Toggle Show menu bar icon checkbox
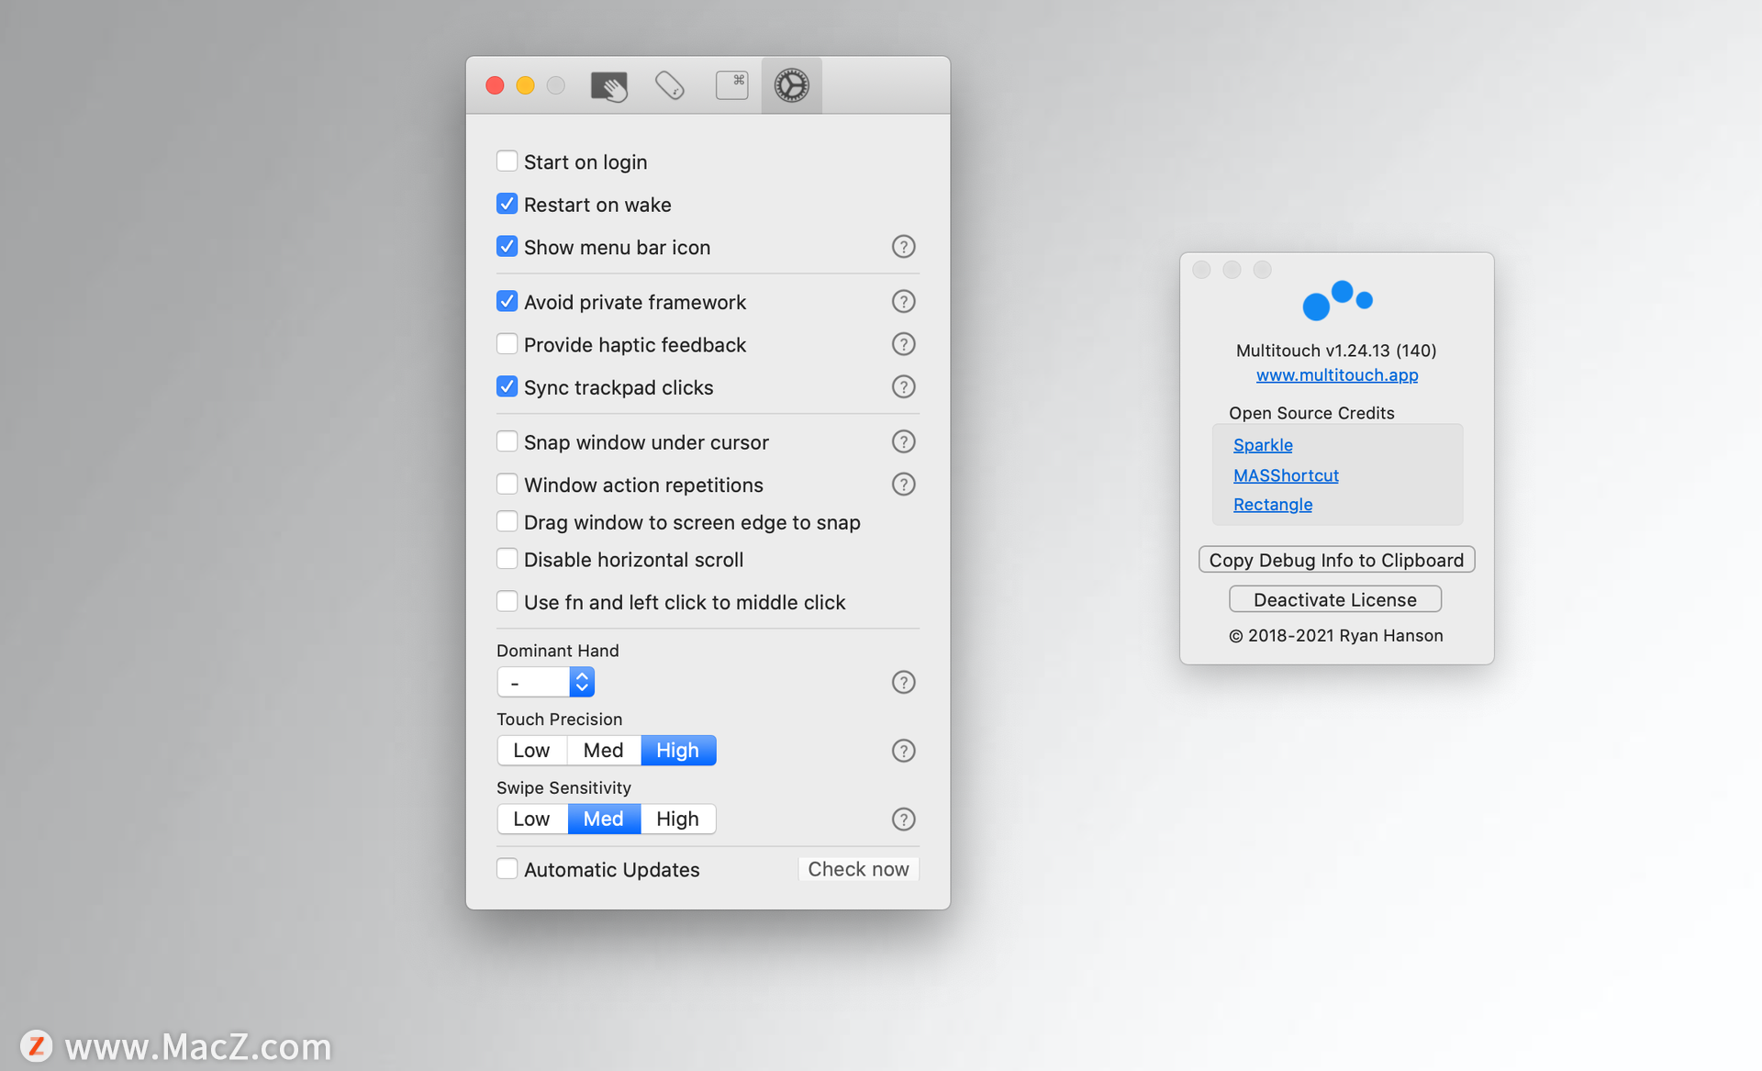This screenshot has height=1071, width=1762. click(507, 247)
